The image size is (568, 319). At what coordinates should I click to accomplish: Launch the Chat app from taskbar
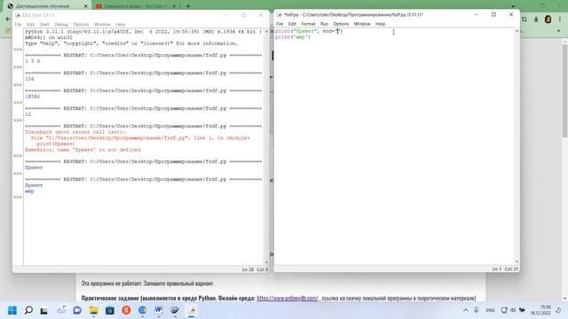[77, 310]
